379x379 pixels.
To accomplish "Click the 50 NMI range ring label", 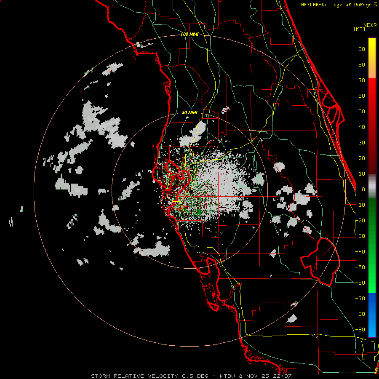I will [x=189, y=112].
